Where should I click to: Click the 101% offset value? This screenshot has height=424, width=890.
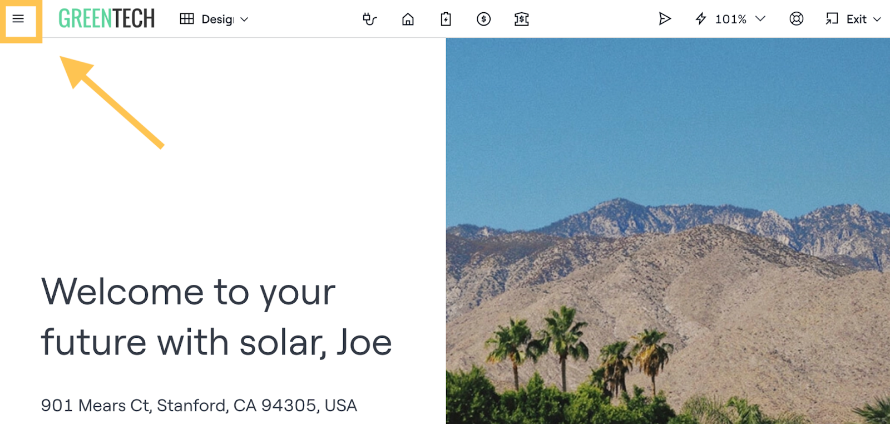730,19
